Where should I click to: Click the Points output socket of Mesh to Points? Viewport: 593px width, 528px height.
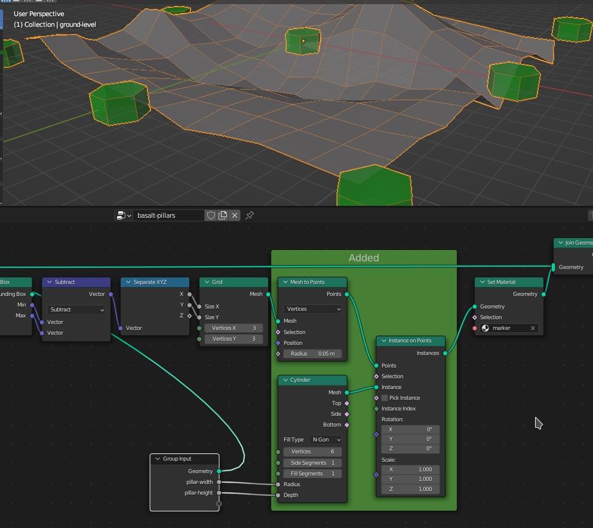[x=346, y=294]
